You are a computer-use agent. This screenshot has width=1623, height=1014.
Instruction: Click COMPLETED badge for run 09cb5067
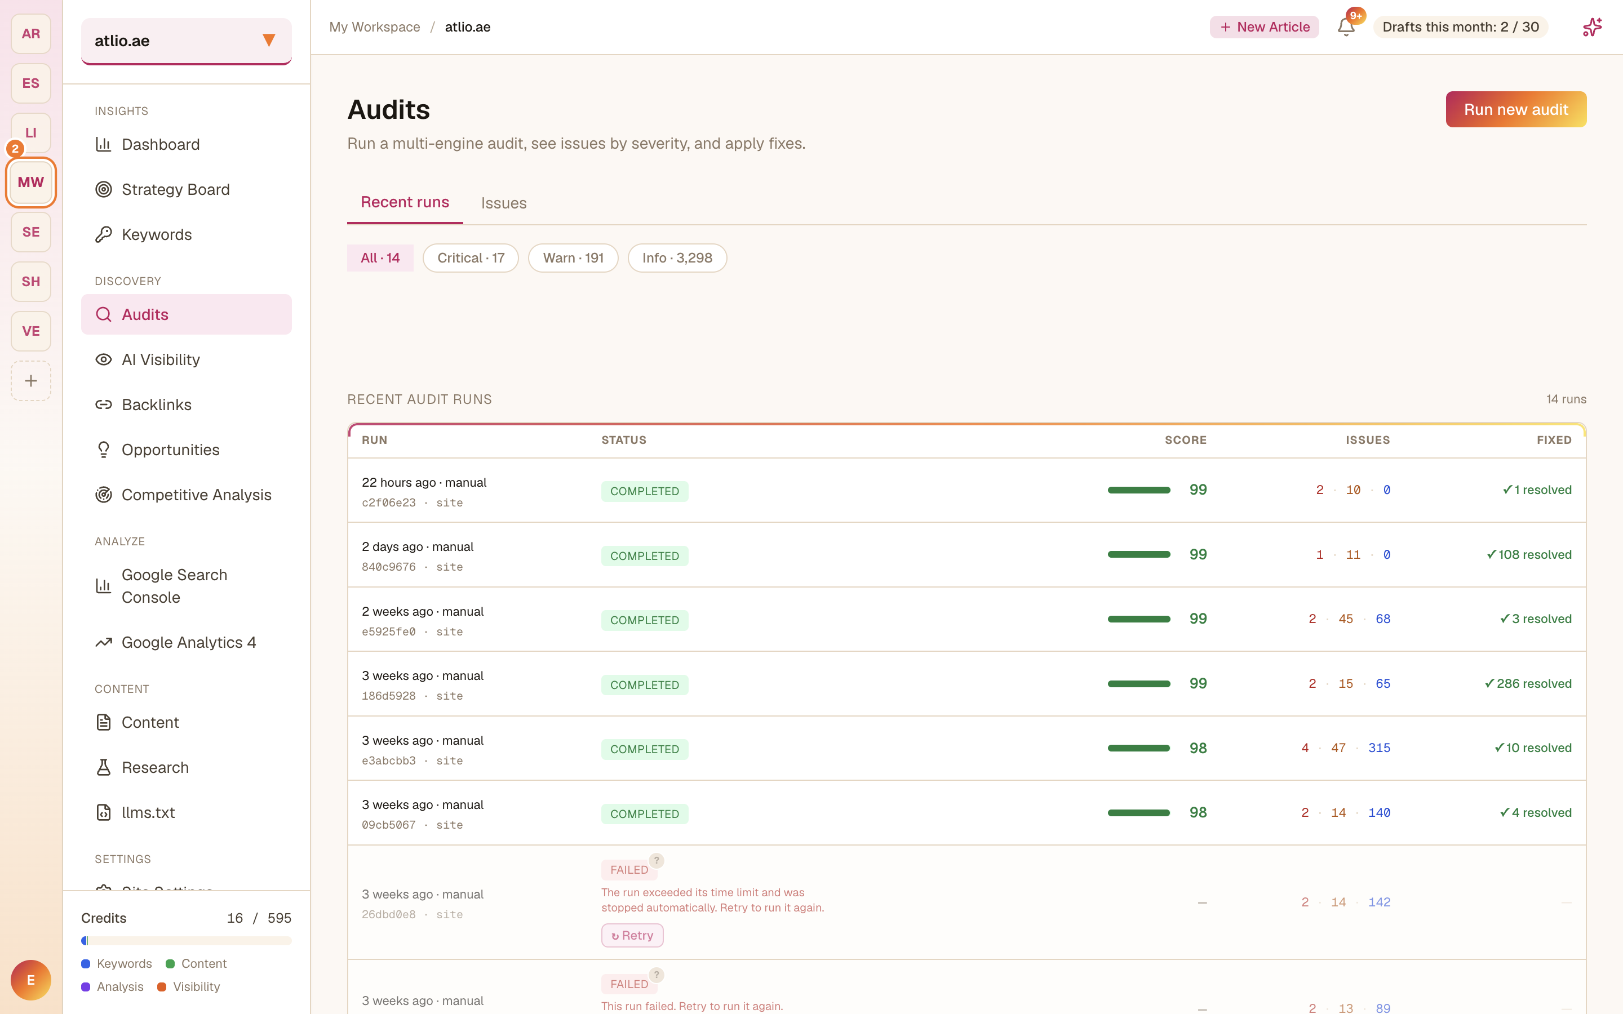coord(645,813)
